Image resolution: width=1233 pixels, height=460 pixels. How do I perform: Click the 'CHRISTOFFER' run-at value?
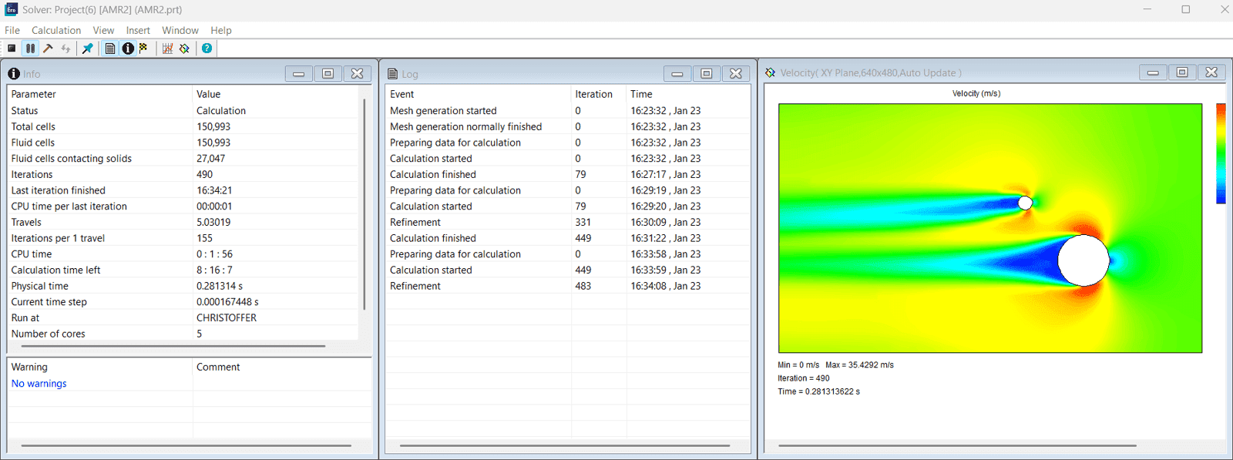pos(227,317)
